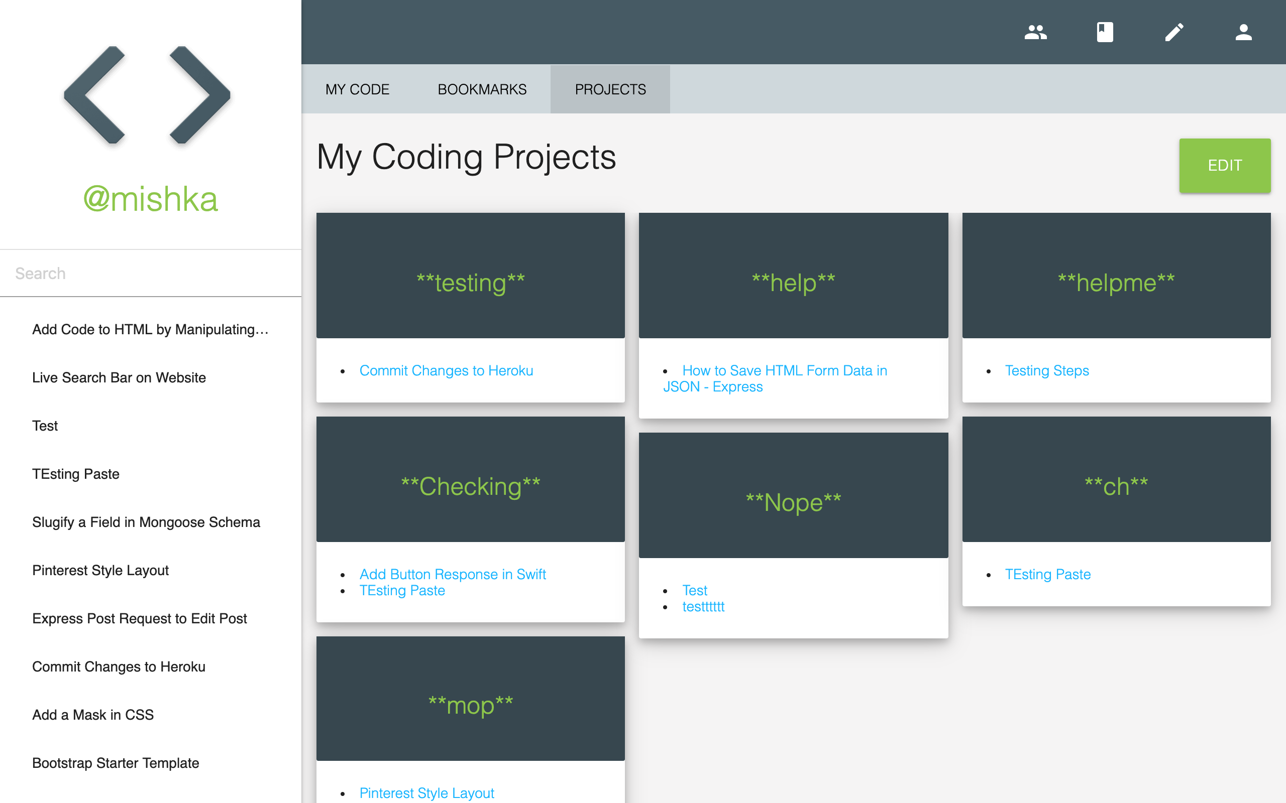Select the PROJECTS tab

(610, 89)
